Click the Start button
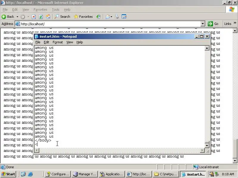The image size is (238, 178). point(8,174)
